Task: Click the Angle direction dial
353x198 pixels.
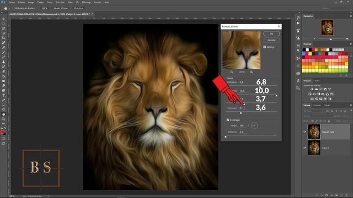Action: [x=254, y=125]
